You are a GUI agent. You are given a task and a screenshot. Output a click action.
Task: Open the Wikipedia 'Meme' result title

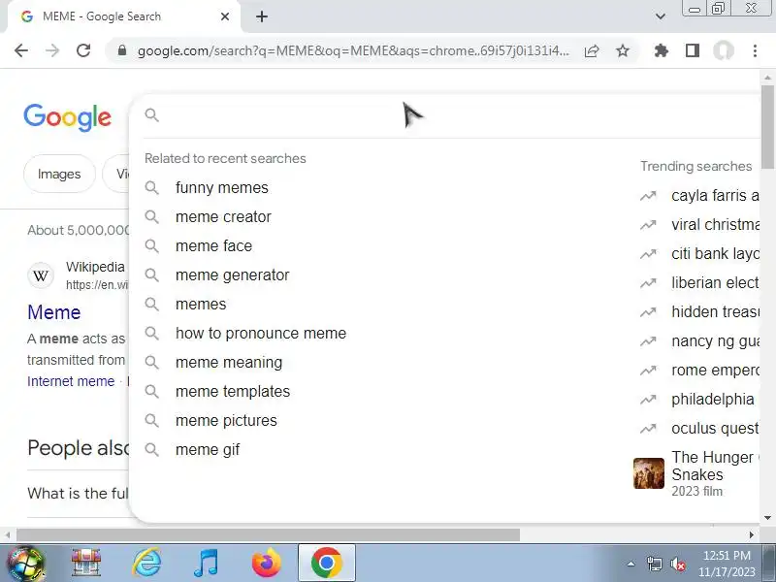(x=54, y=312)
